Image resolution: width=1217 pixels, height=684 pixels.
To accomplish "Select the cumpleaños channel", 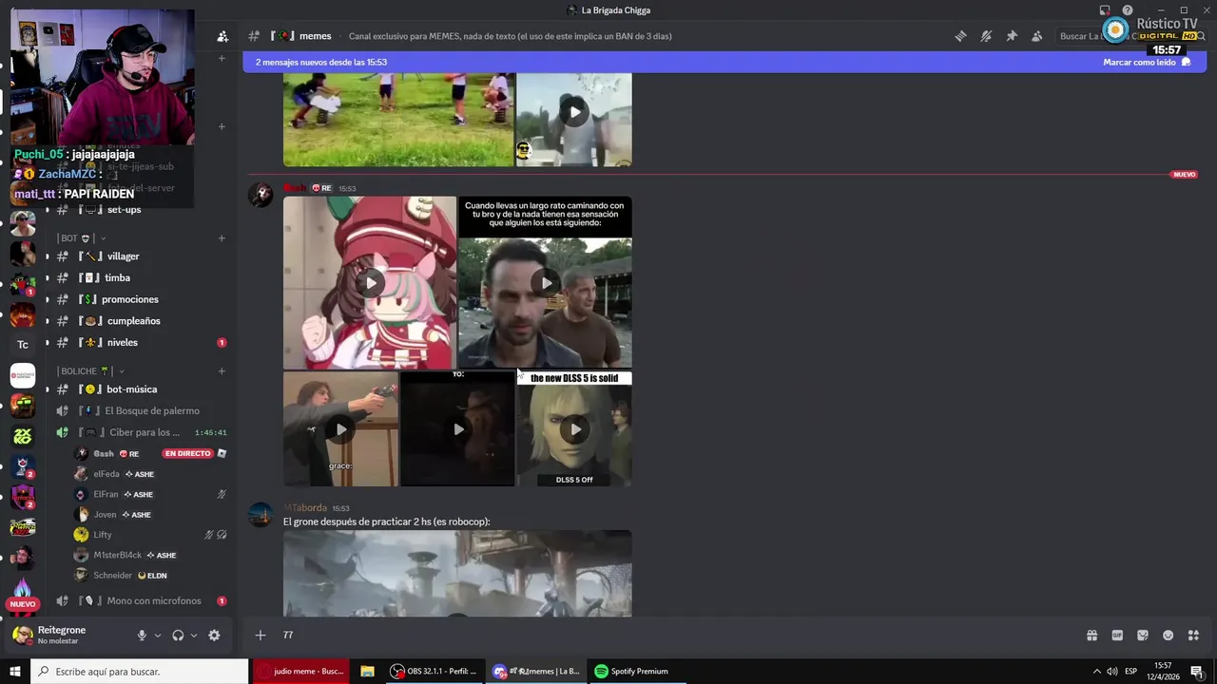I will (136, 321).
